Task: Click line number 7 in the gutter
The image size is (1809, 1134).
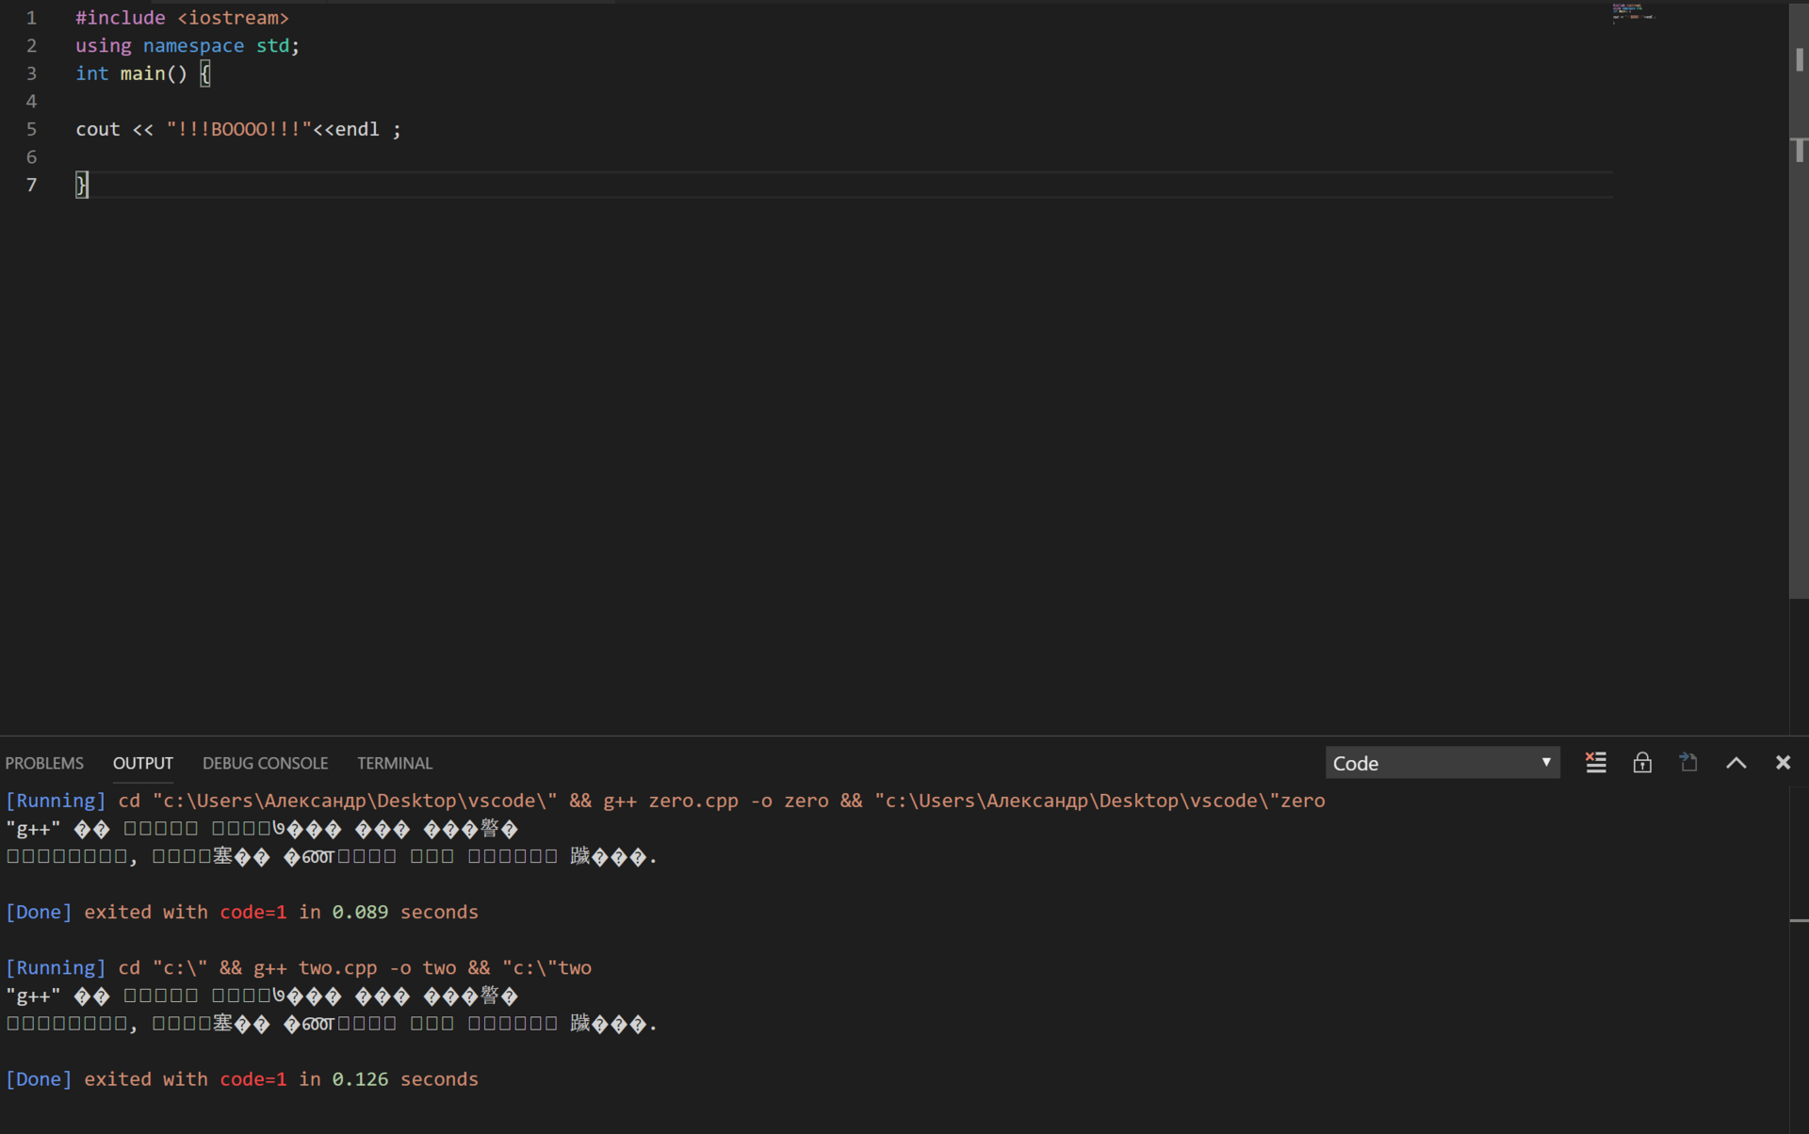Action: (31, 185)
